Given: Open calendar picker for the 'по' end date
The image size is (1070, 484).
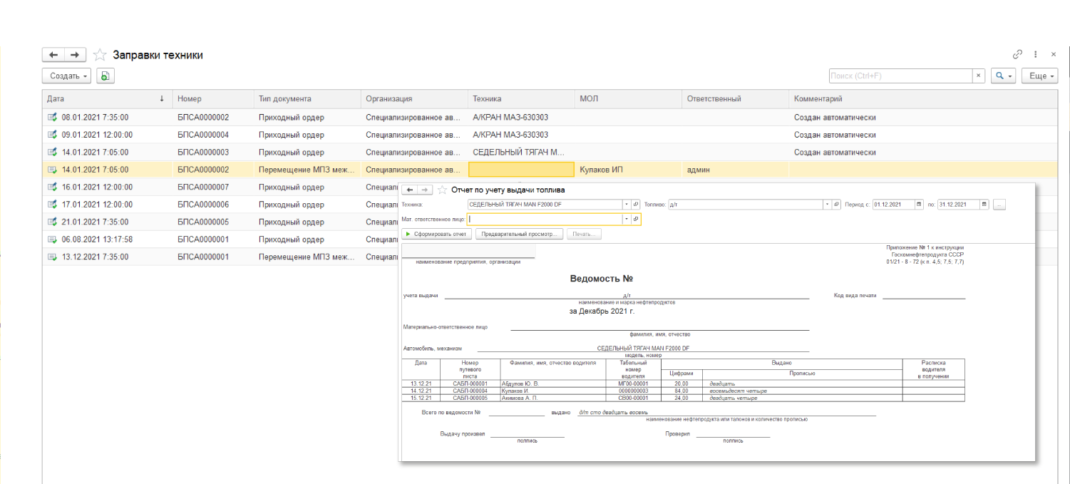Looking at the screenshot, I should (984, 205).
